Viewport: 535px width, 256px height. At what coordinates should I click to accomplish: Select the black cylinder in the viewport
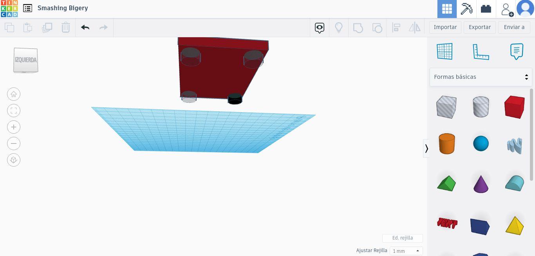[x=235, y=98]
